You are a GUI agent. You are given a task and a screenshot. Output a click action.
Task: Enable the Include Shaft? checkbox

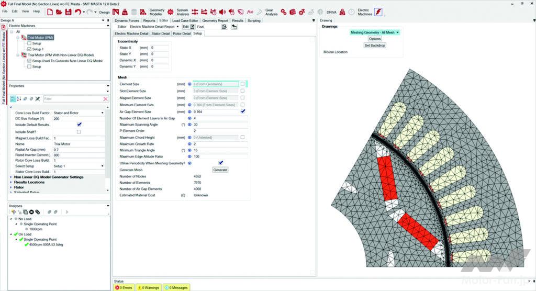79,131
